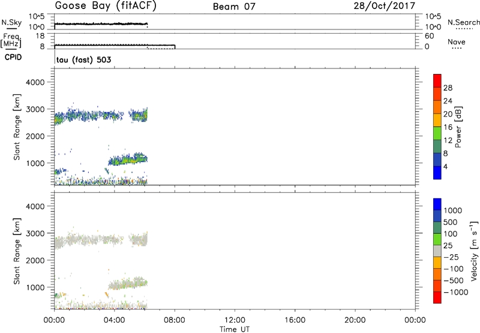Click the "-1000" label on the Velocity colorbar
This screenshot has height=333, width=480.
click(456, 292)
